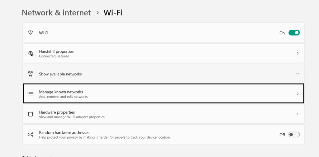Click the list icon for known networks
The image size is (319, 157).
tap(31, 94)
